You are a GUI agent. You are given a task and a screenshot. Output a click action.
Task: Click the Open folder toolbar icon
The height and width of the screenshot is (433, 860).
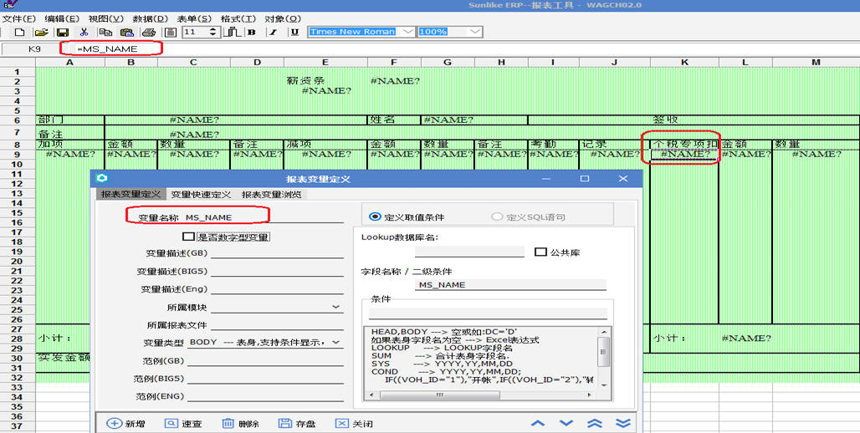point(40,32)
